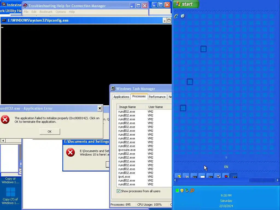Open the File menu in Troubleshooting Help
Viewport: 280px width, 210px height.
click(x=26, y=12)
